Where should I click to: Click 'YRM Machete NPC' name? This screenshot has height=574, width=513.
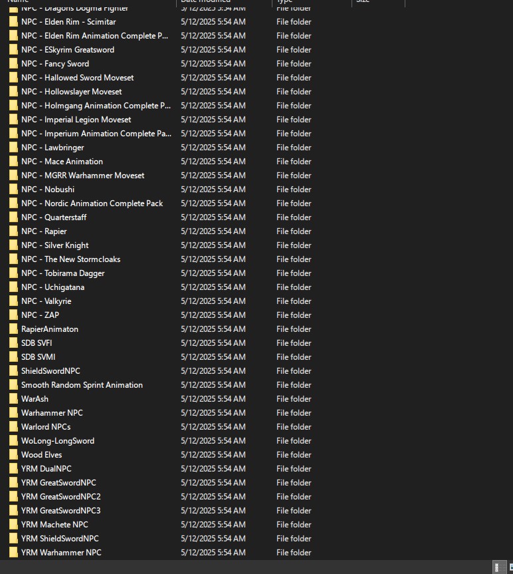54,525
